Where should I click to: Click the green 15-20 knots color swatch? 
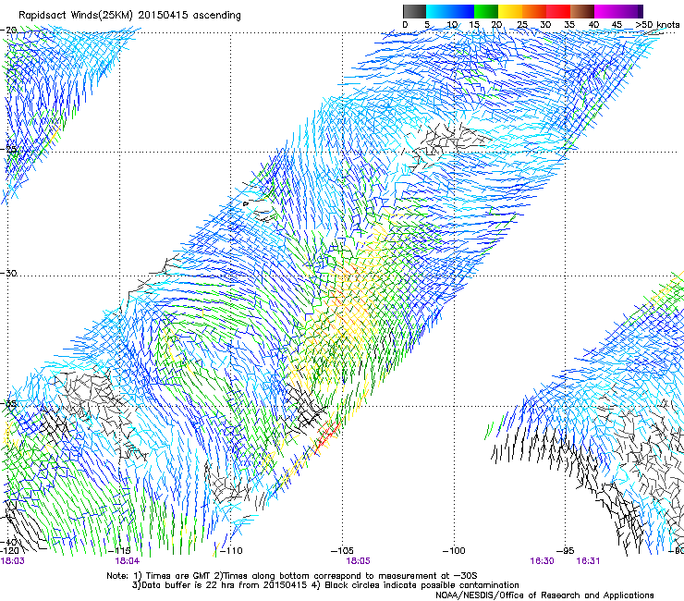(486, 11)
